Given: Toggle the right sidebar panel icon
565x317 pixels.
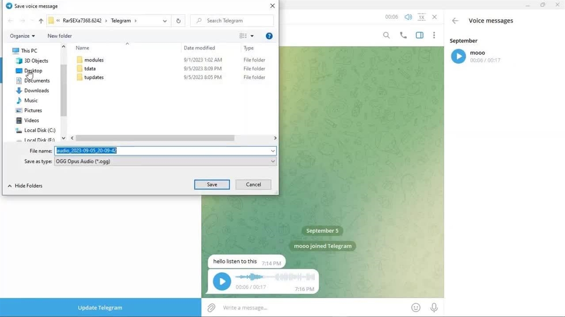Looking at the screenshot, I should coord(419,35).
